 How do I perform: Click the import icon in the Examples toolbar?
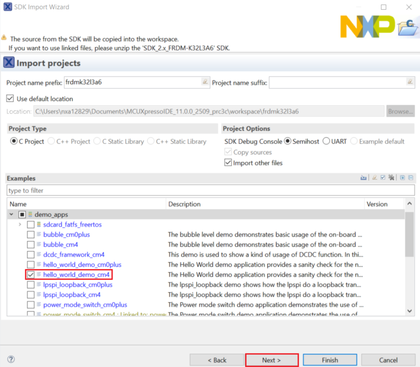click(363, 178)
